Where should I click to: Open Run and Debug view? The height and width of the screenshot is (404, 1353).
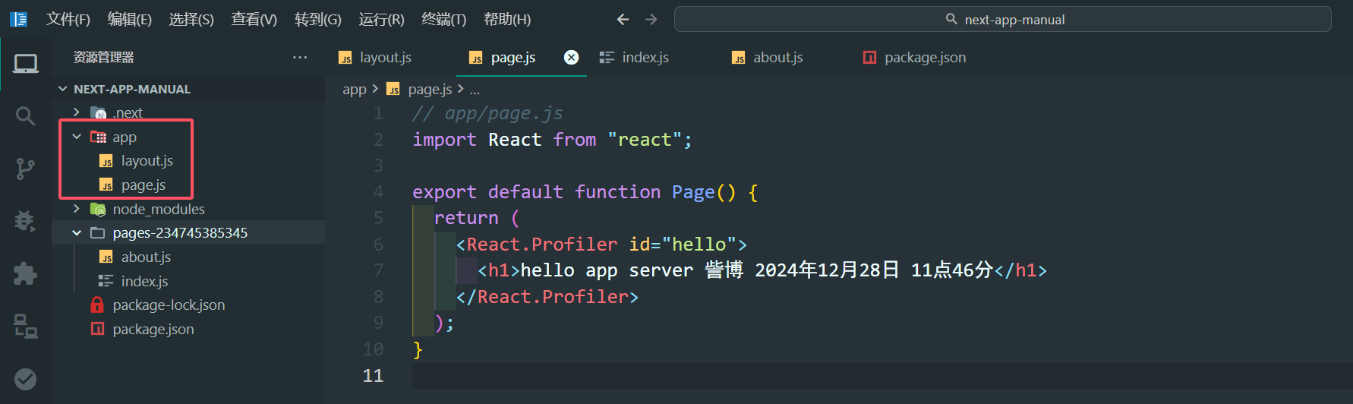coord(26,221)
